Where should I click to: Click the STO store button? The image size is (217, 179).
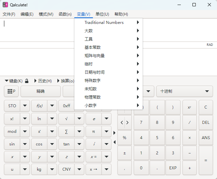[12, 106]
